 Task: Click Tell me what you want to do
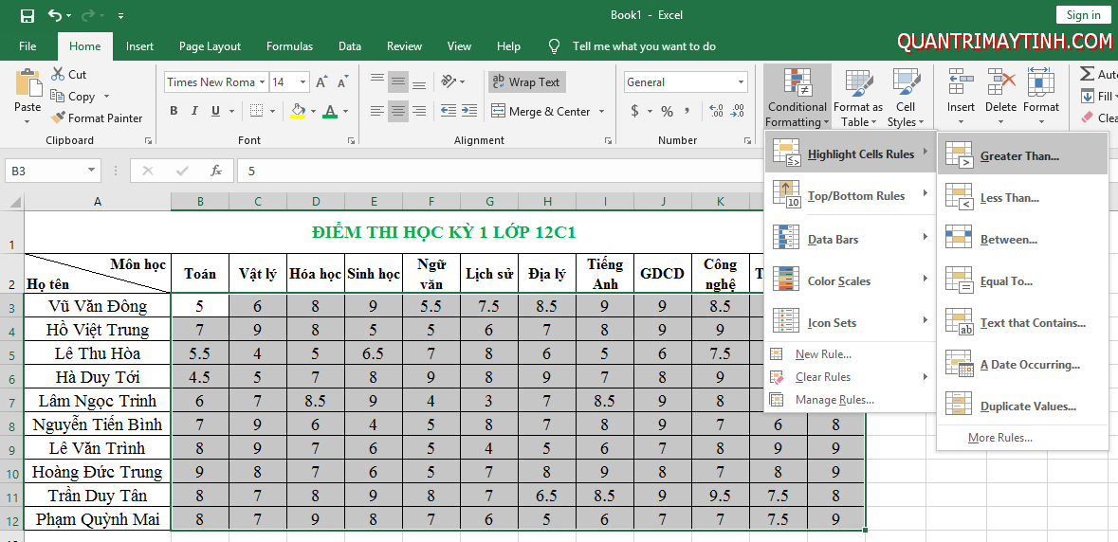pos(644,46)
